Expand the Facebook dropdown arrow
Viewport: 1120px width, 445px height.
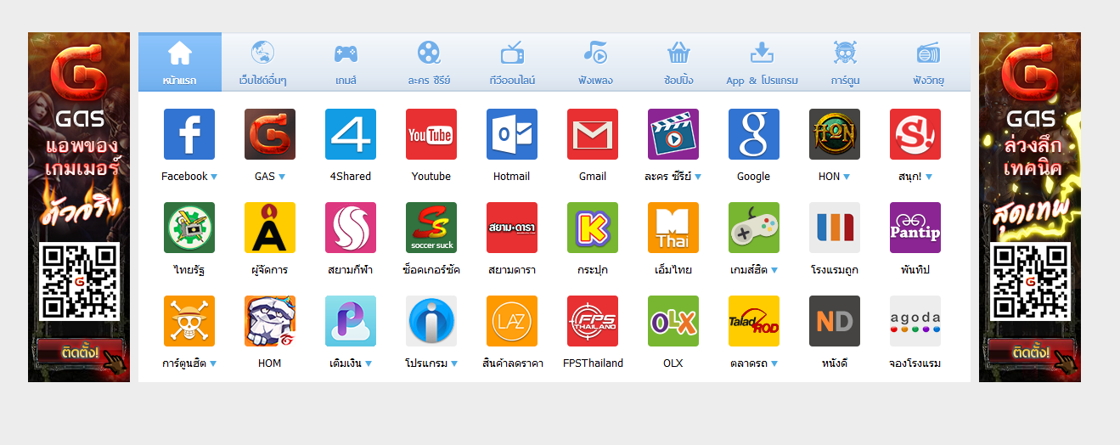(214, 177)
